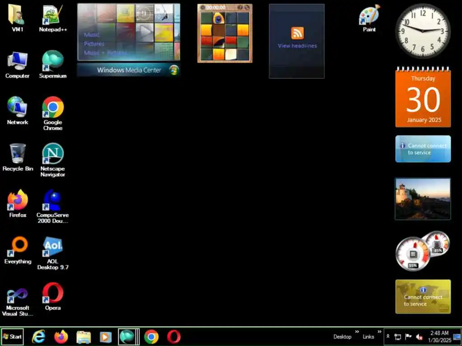Click the analog clock gadget

pos(423,31)
